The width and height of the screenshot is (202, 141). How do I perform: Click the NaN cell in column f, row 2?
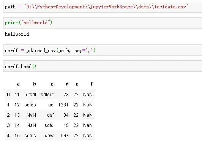pyautogui.click(x=88, y=115)
